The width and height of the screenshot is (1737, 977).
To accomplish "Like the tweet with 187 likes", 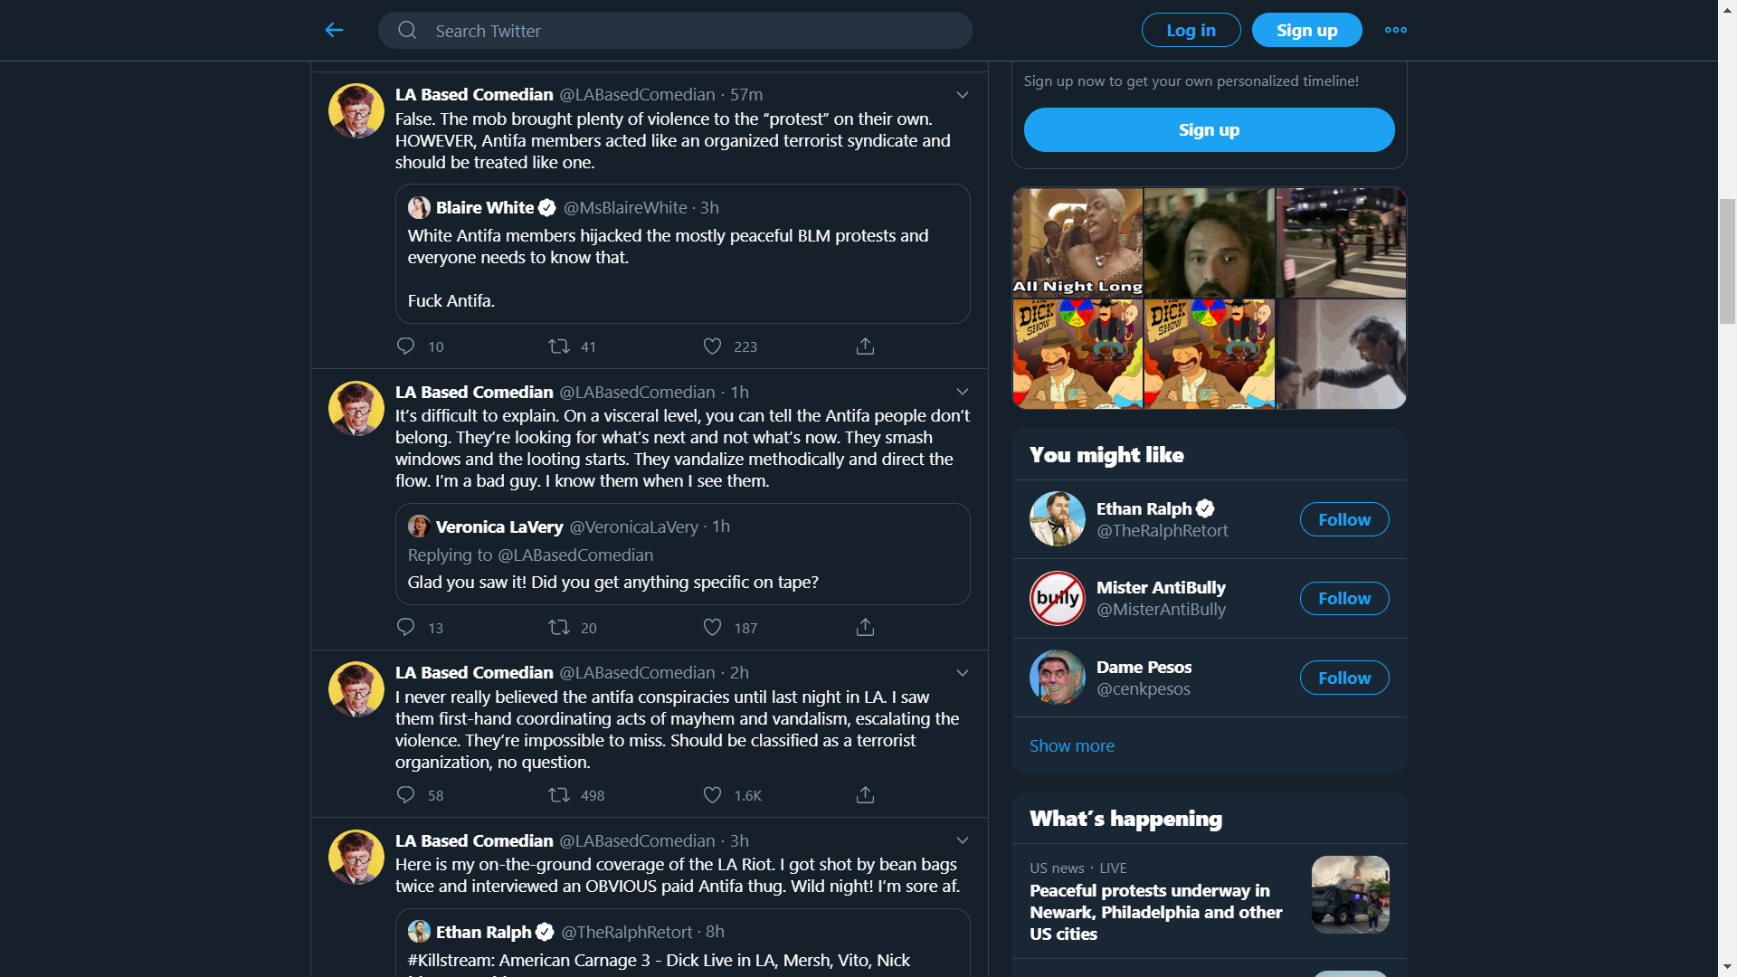I will 713,628.
